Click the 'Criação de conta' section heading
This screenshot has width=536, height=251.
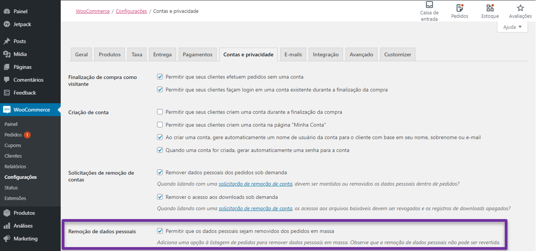pyautogui.click(x=89, y=112)
